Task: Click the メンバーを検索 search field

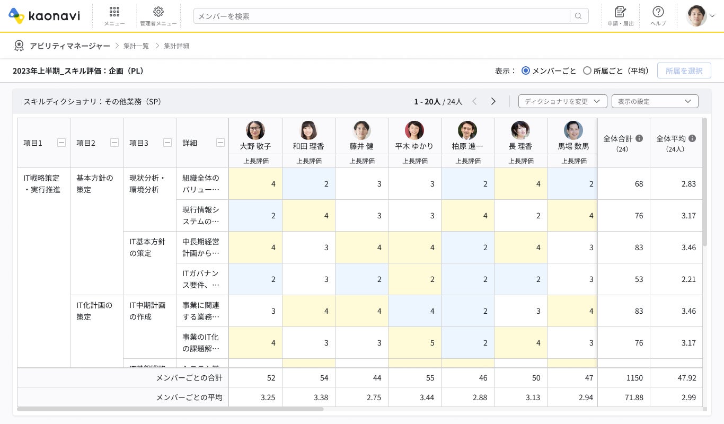Action: point(382,16)
